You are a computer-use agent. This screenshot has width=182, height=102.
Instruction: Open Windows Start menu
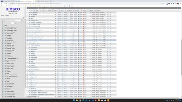pos(74,100)
